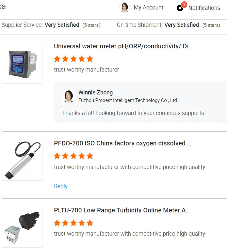Click the My Account avatar icon
This screenshot has height=250, width=227.
(x=124, y=8)
